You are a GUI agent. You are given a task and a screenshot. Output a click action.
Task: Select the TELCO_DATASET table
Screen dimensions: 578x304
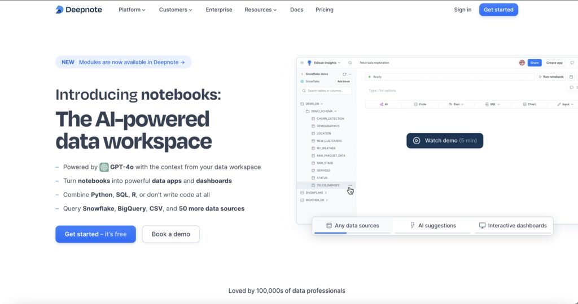click(326, 185)
